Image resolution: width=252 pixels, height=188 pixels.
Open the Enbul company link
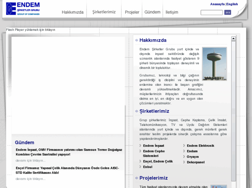coord(148,167)
